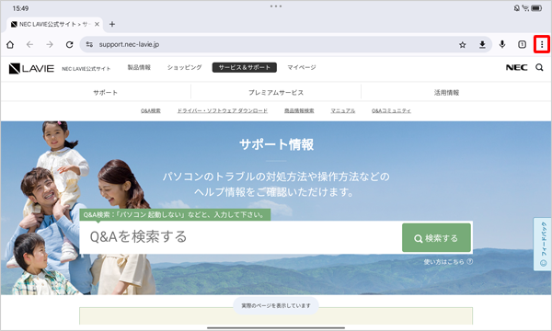This screenshot has width=552, height=331.
Task: Click the help question mark icon
Action: click(469, 262)
